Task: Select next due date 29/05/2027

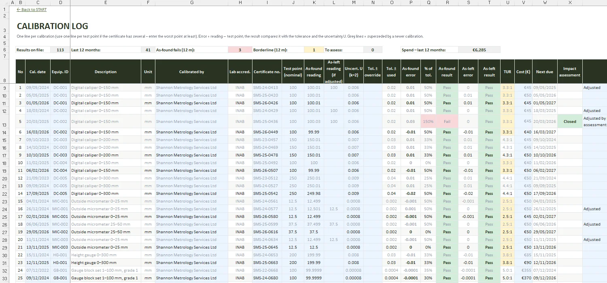Action: click(x=545, y=232)
